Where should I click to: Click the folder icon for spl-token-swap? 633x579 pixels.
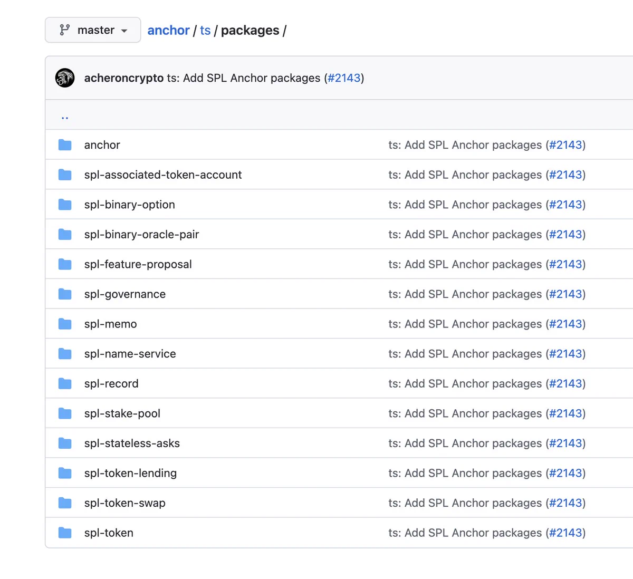(x=65, y=503)
